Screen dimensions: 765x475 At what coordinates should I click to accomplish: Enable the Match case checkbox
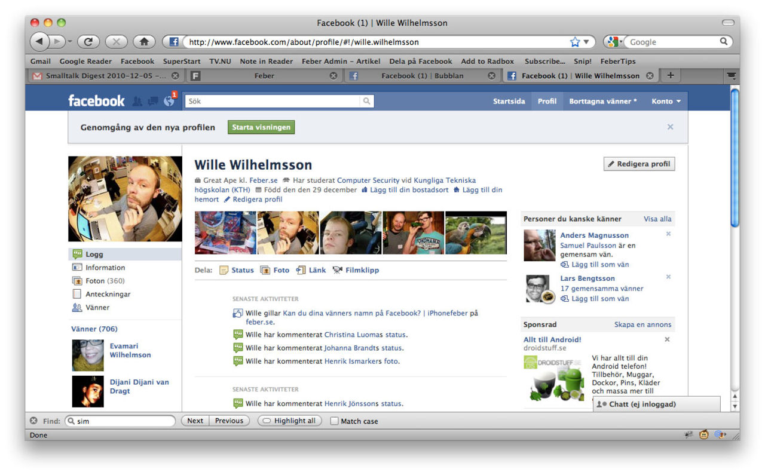click(x=334, y=421)
